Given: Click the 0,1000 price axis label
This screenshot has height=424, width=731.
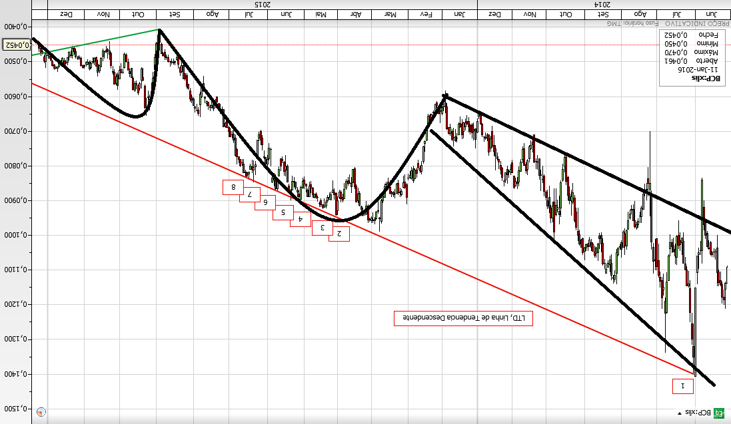Looking at the screenshot, I should pos(17,236).
